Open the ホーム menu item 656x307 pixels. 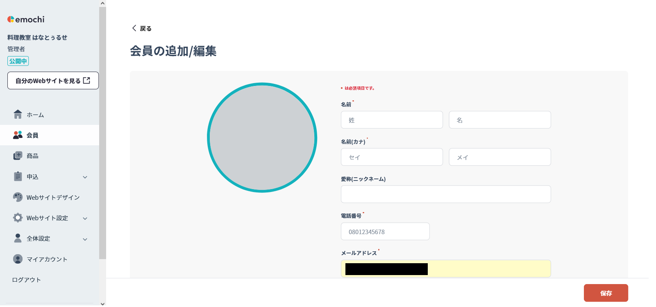pyautogui.click(x=50, y=115)
